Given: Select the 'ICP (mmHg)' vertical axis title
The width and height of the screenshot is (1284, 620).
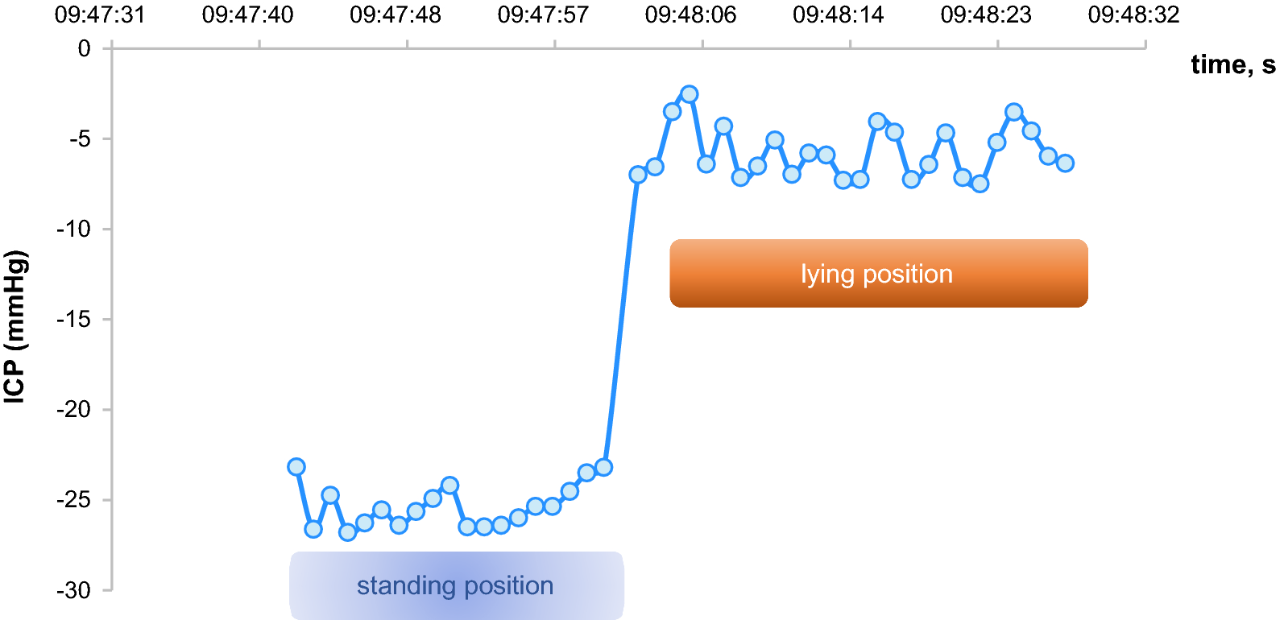Looking at the screenshot, I should (15, 326).
